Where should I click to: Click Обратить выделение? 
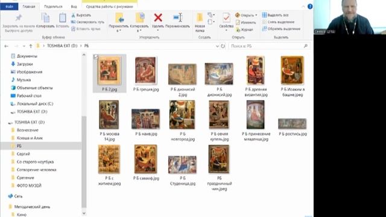click(x=281, y=29)
